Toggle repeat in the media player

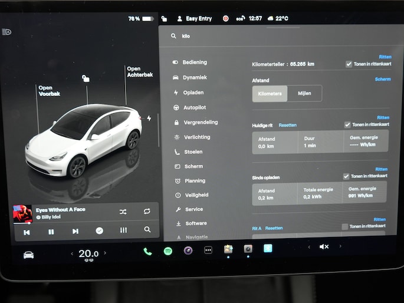click(x=147, y=211)
